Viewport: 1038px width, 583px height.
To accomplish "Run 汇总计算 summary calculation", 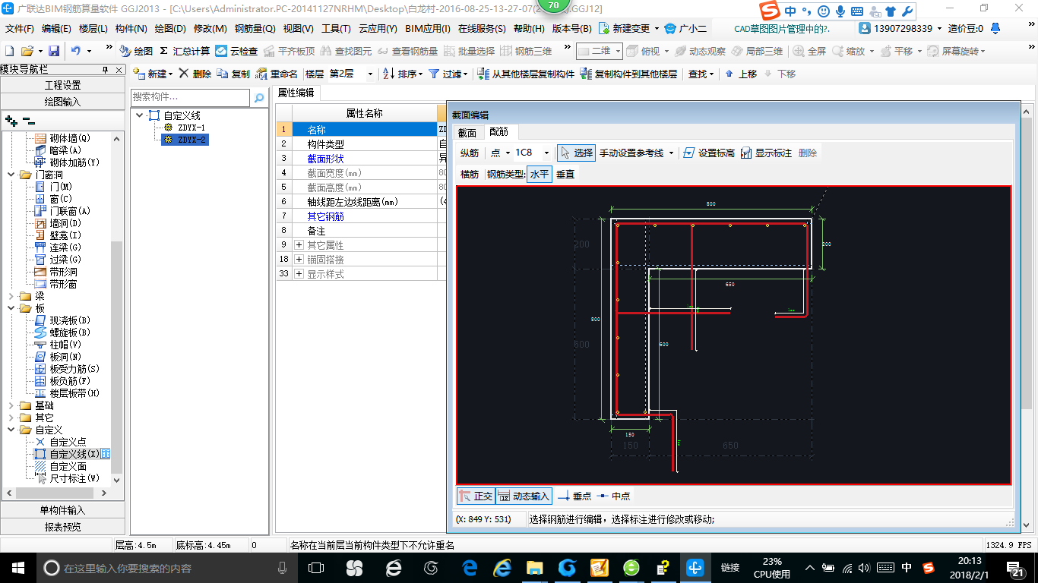I will point(185,51).
